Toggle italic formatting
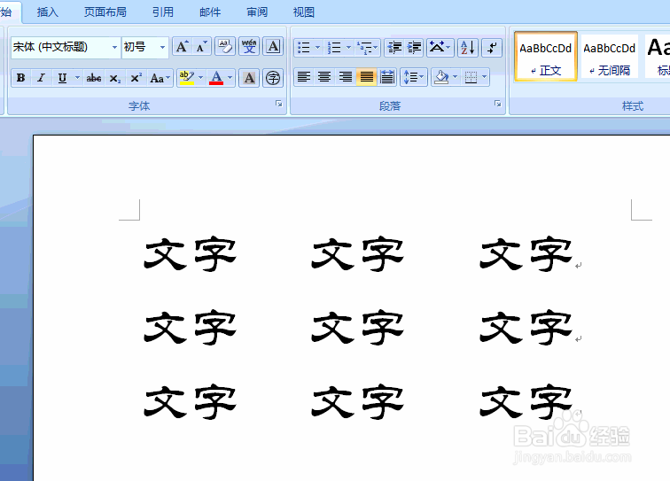Screen dimensions: 670x481 pyautogui.click(x=41, y=78)
